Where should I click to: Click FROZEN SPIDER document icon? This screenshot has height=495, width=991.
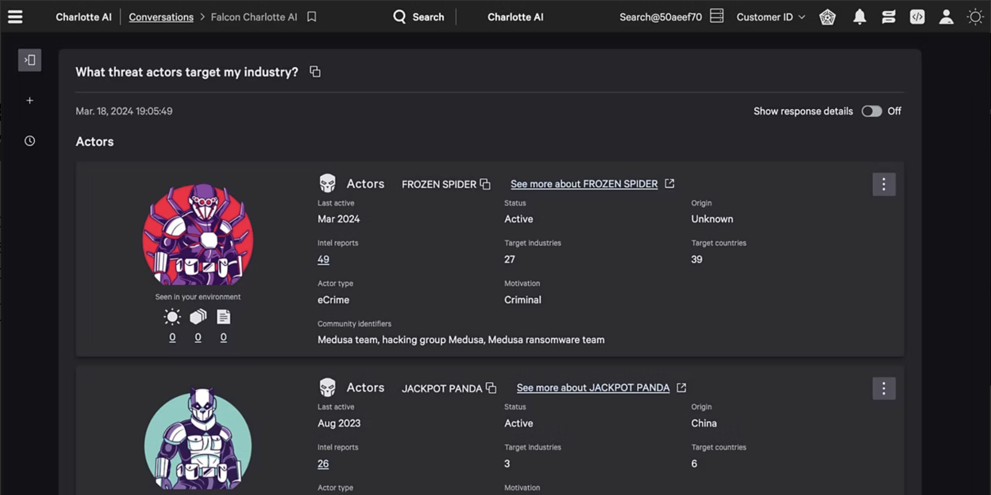pyautogui.click(x=223, y=317)
